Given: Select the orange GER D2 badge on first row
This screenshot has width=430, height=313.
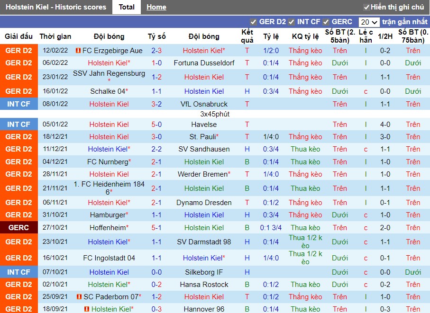Looking at the screenshot, I should [19, 50].
